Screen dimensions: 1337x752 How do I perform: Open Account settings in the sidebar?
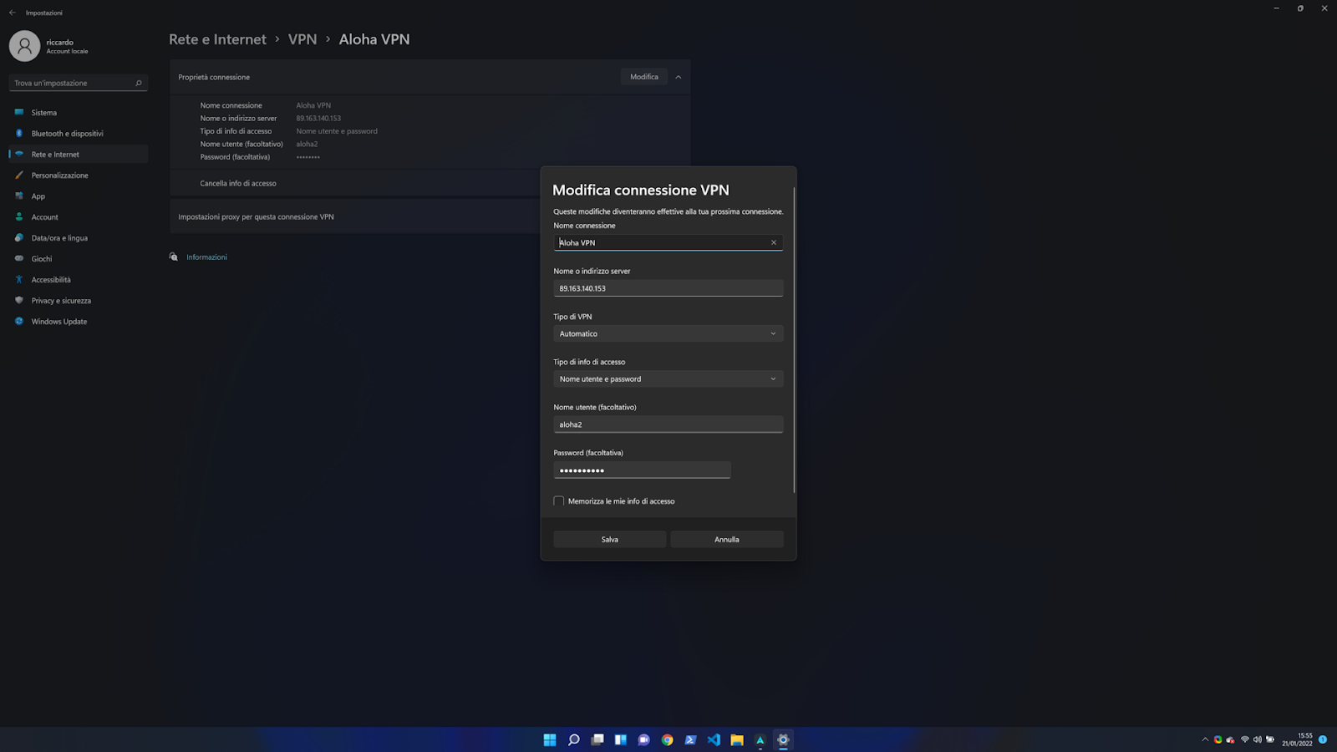point(79,217)
